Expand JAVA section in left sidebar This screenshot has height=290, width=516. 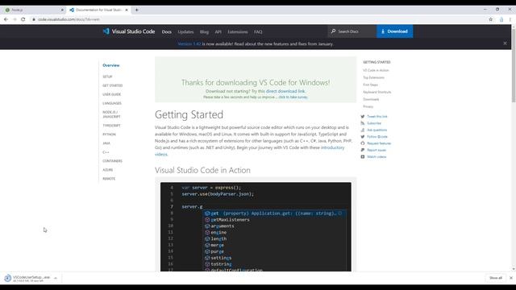pyautogui.click(x=106, y=143)
